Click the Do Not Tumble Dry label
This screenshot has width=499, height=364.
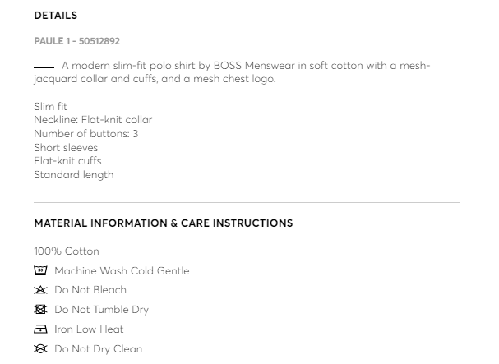coord(101,310)
